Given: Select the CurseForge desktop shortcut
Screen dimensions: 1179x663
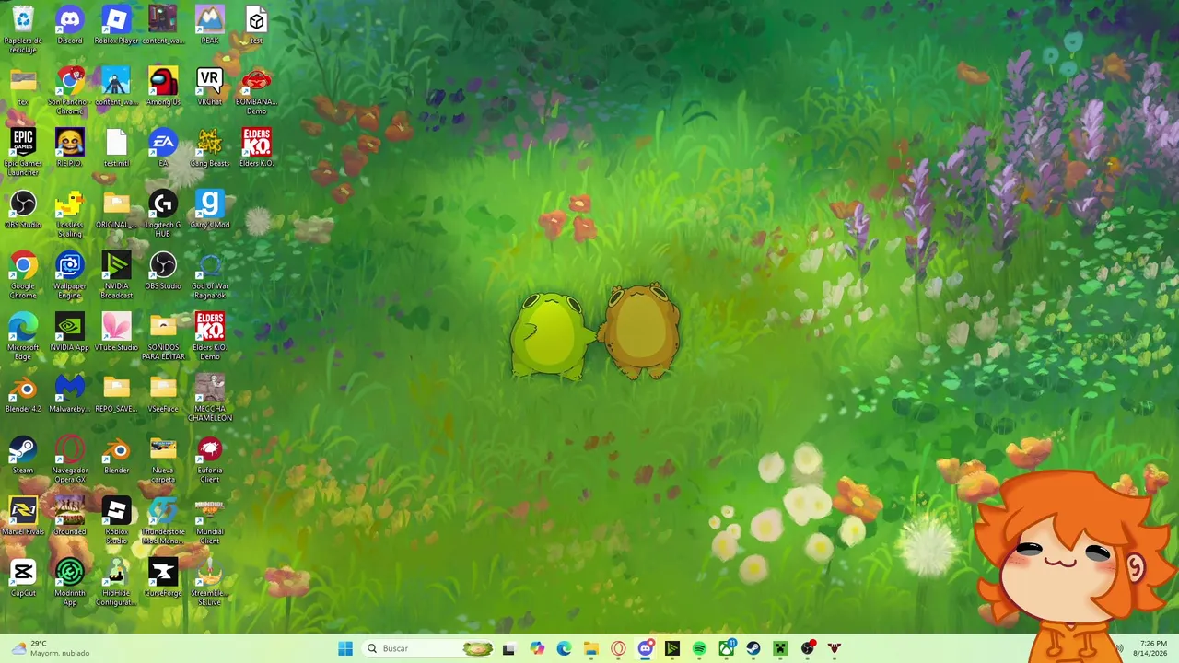Looking at the screenshot, I should 163,578.
